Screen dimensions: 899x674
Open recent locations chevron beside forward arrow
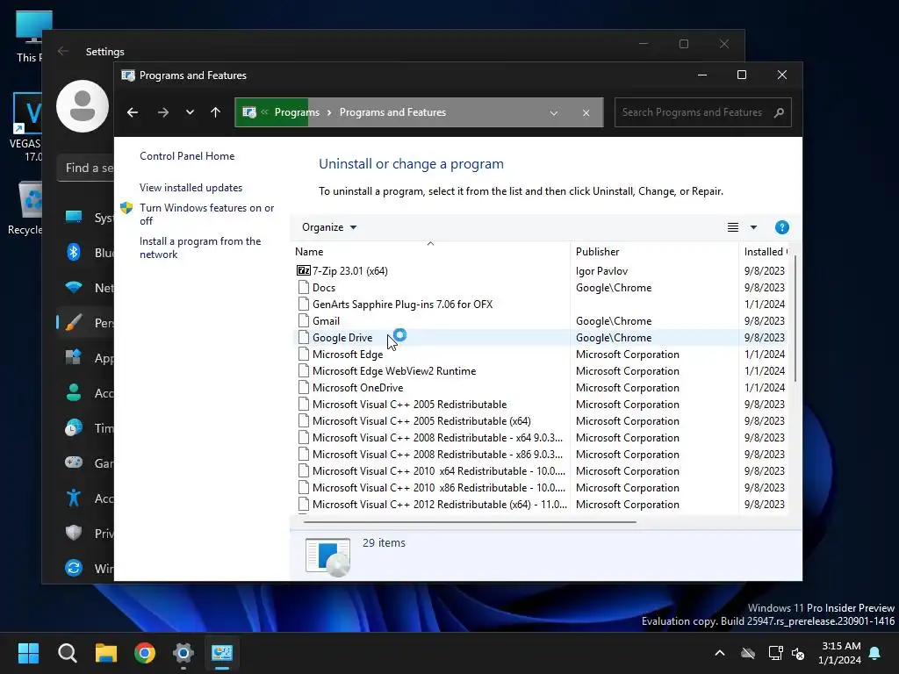[x=190, y=112]
